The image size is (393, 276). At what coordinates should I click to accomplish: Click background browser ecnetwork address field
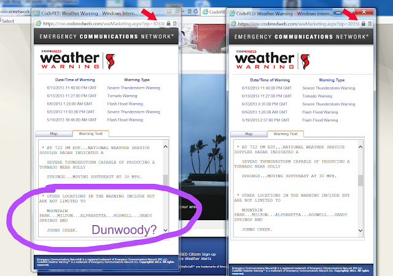click(15, 12)
